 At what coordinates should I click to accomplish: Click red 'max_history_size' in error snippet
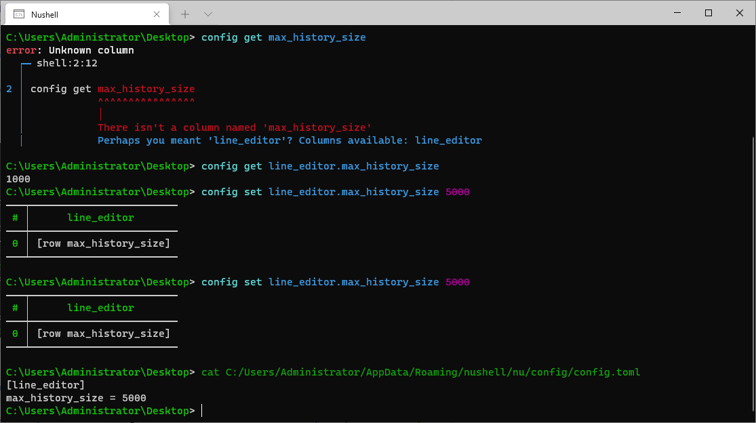(146, 89)
